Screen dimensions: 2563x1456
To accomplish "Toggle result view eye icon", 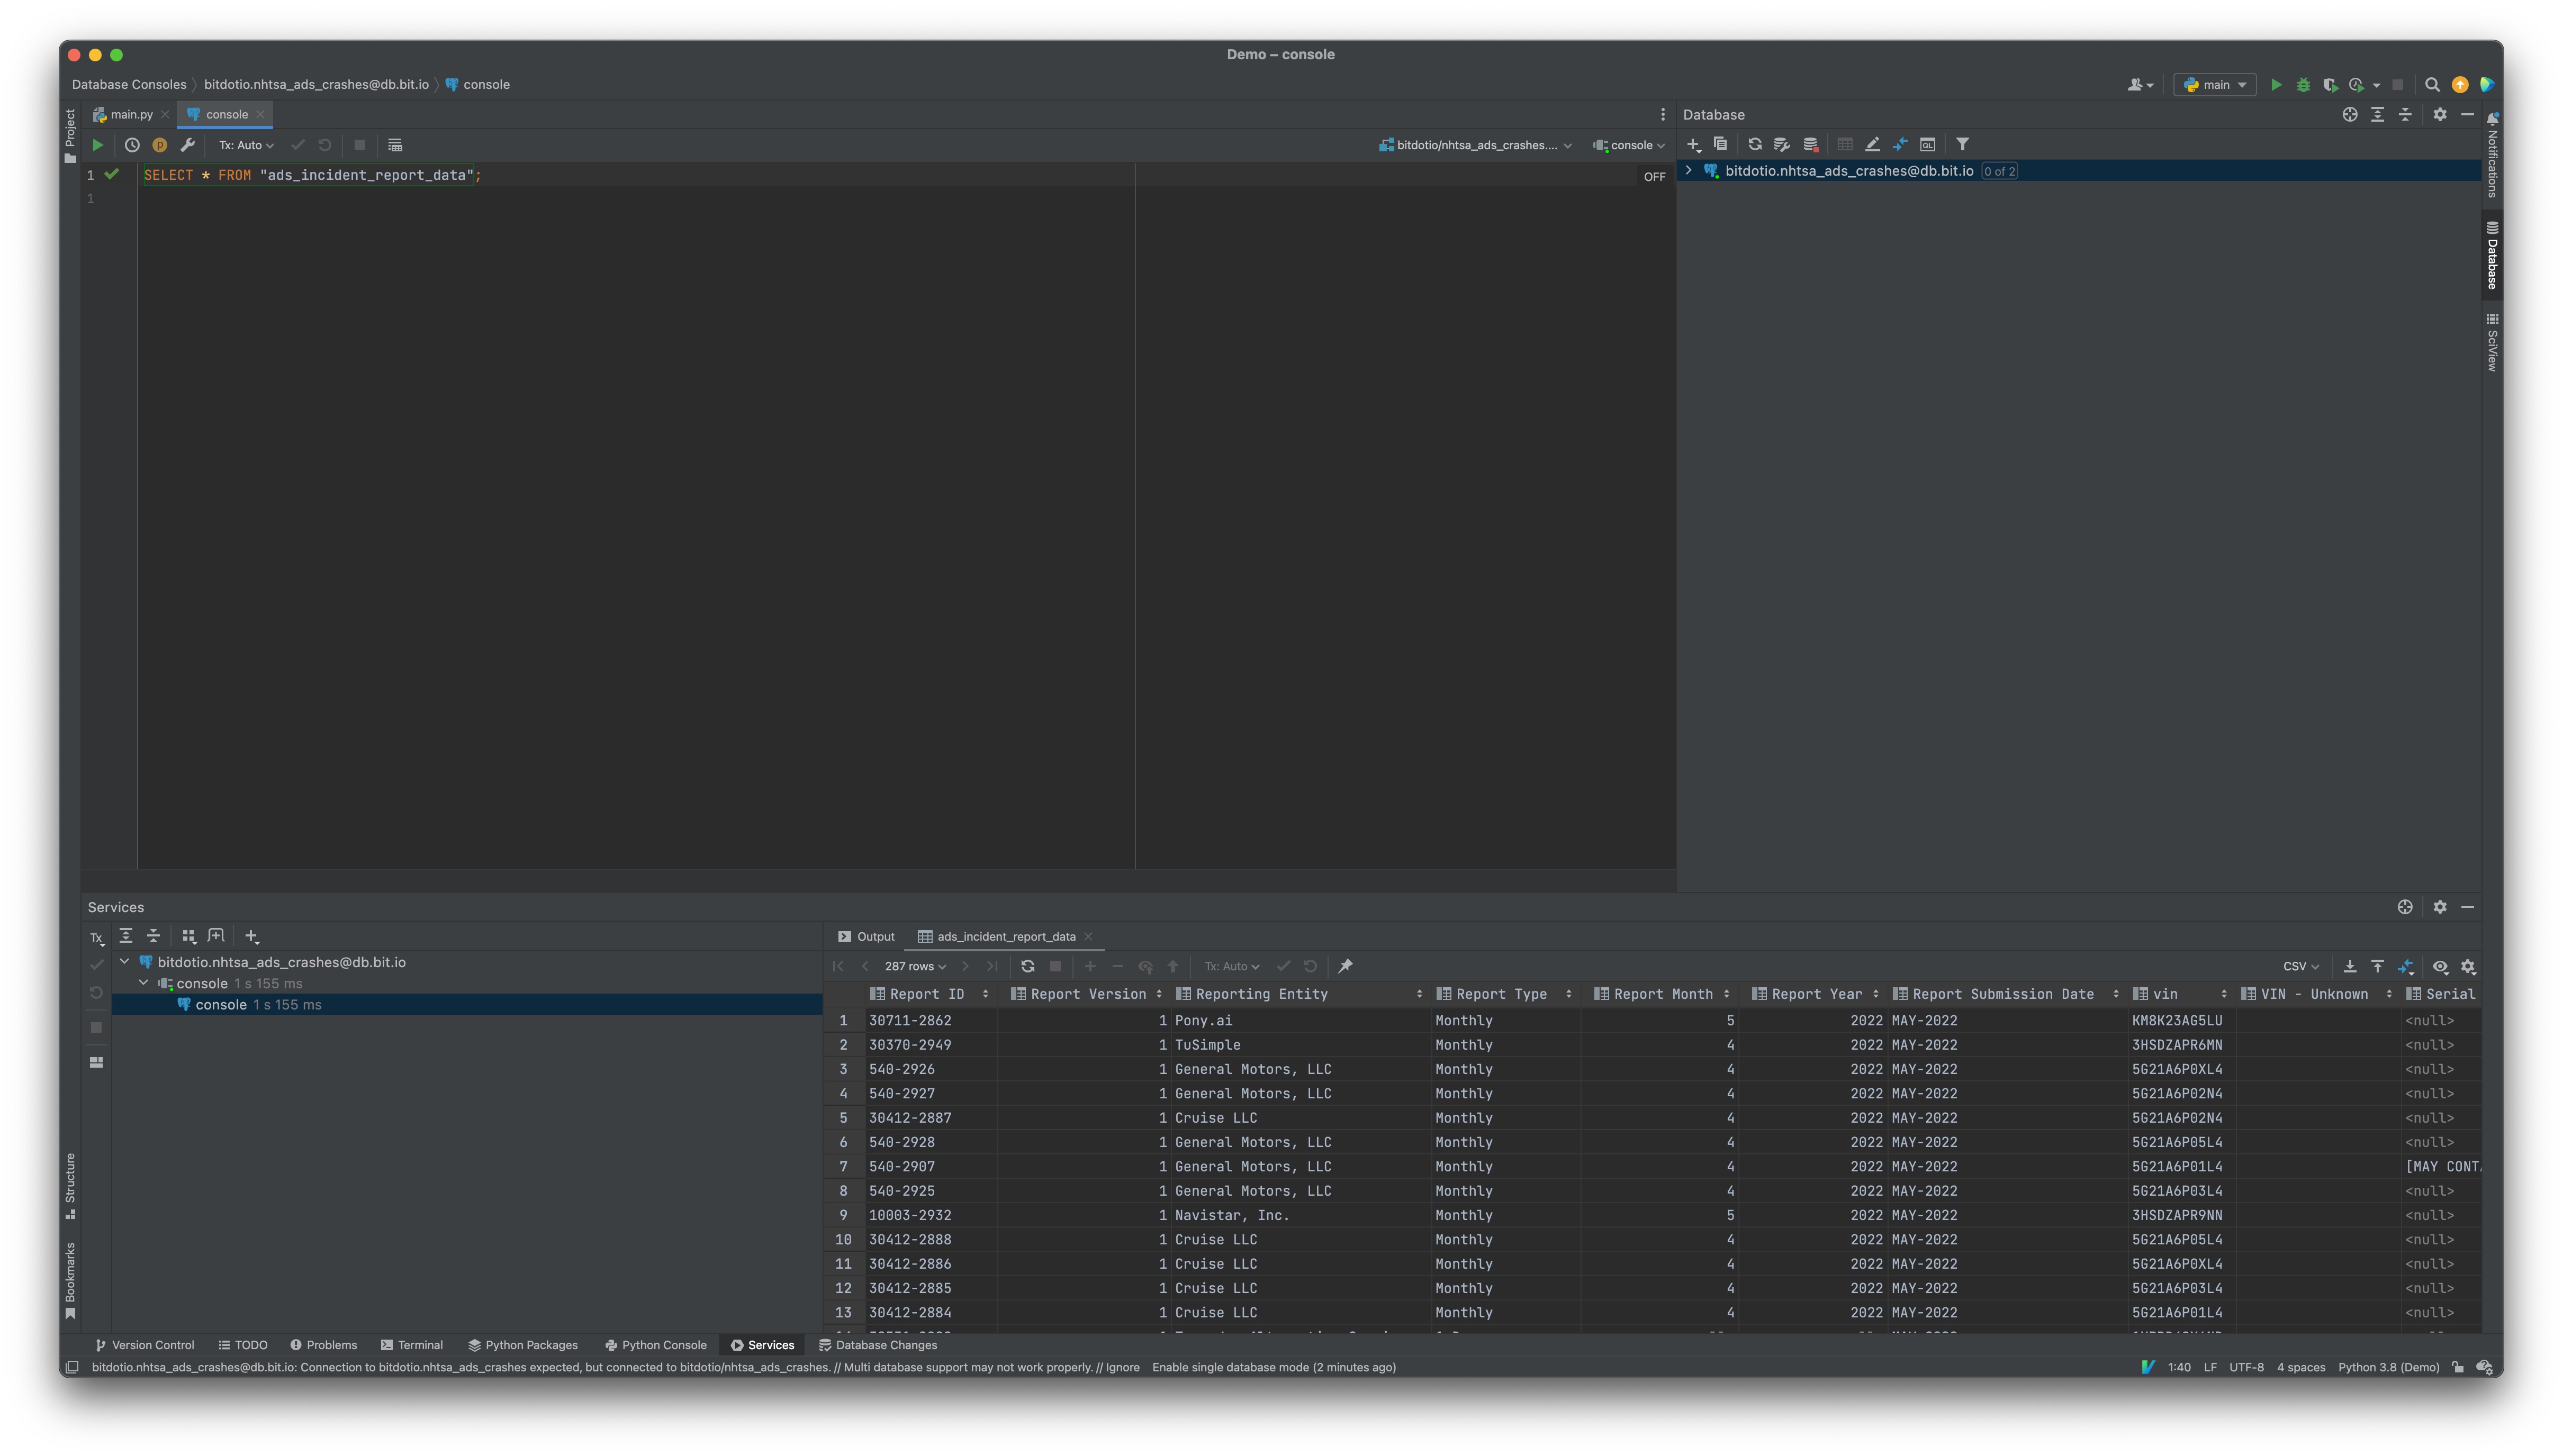I will pos(2440,966).
